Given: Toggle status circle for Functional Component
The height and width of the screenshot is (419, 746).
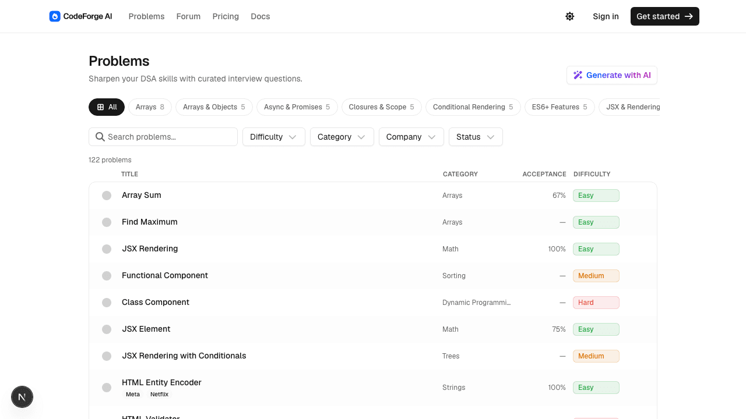Looking at the screenshot, I should tap(107, 276).
